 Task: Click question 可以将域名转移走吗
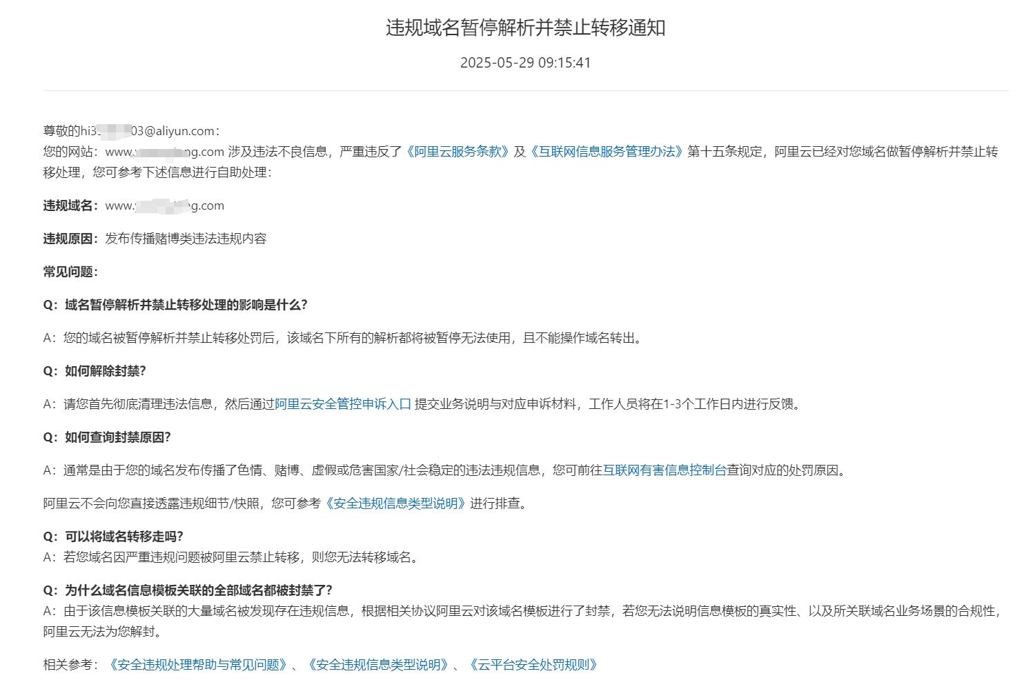point(113,537)
